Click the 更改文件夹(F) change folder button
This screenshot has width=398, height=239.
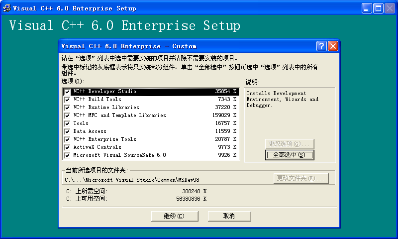301,178
